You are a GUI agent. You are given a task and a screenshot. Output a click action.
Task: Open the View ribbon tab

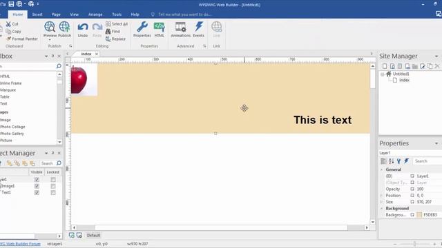click(75, 14)
